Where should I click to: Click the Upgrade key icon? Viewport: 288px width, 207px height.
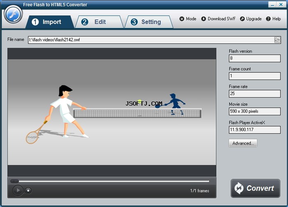(242, 19)
